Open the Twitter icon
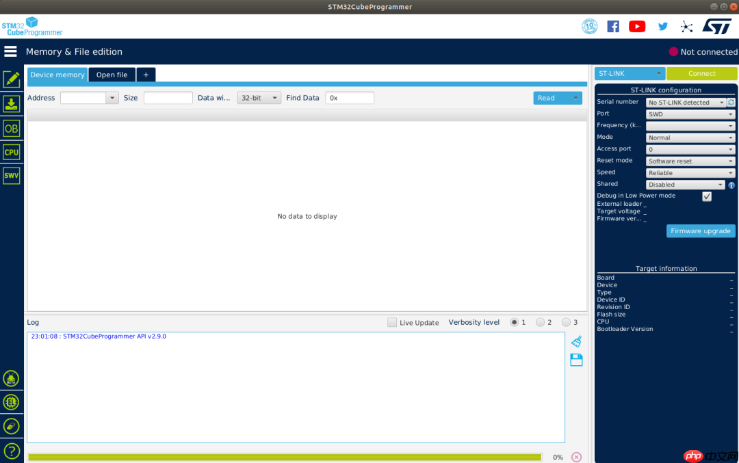 pos(662,27)
